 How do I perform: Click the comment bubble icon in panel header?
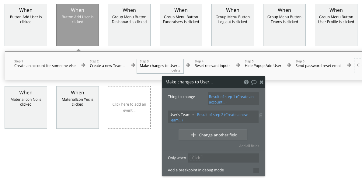254,82
